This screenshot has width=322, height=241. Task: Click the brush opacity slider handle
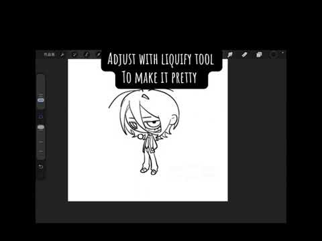coord(41,127)
